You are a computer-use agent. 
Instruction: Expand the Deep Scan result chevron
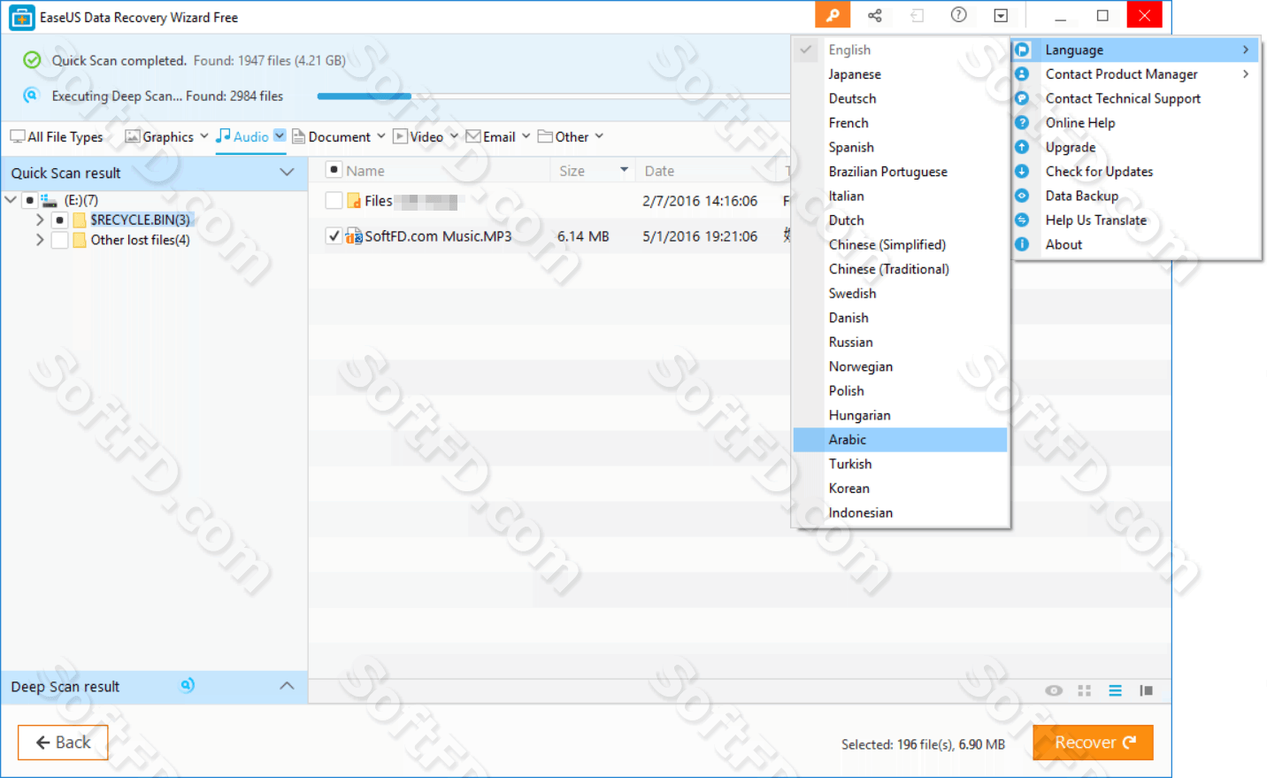(287, 686)
